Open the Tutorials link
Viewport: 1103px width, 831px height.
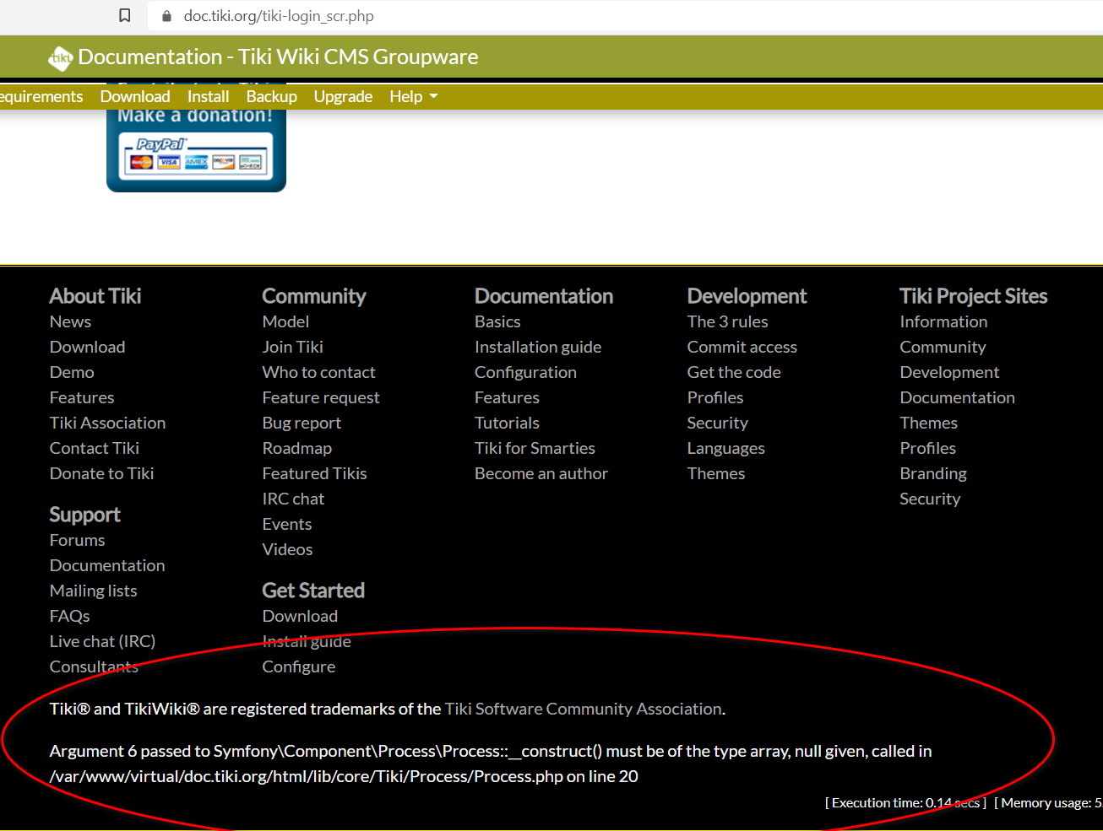[507, 423]
